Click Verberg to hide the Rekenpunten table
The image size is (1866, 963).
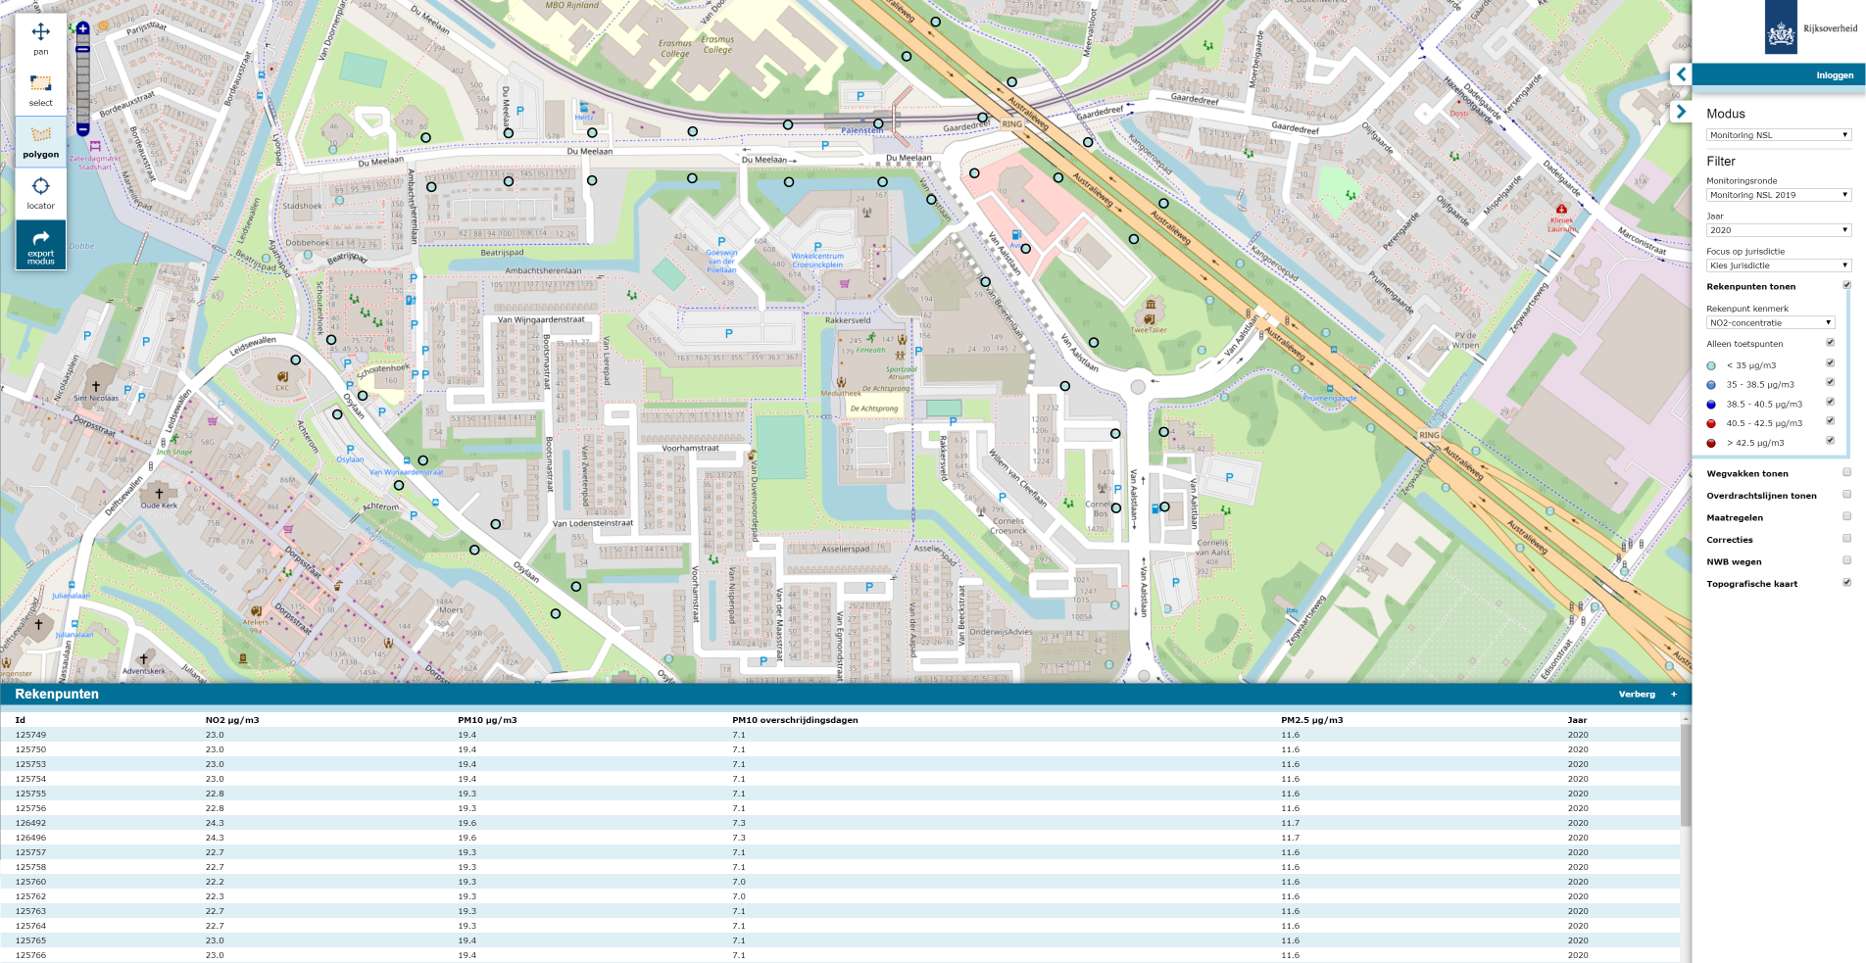click(1636, 695)
